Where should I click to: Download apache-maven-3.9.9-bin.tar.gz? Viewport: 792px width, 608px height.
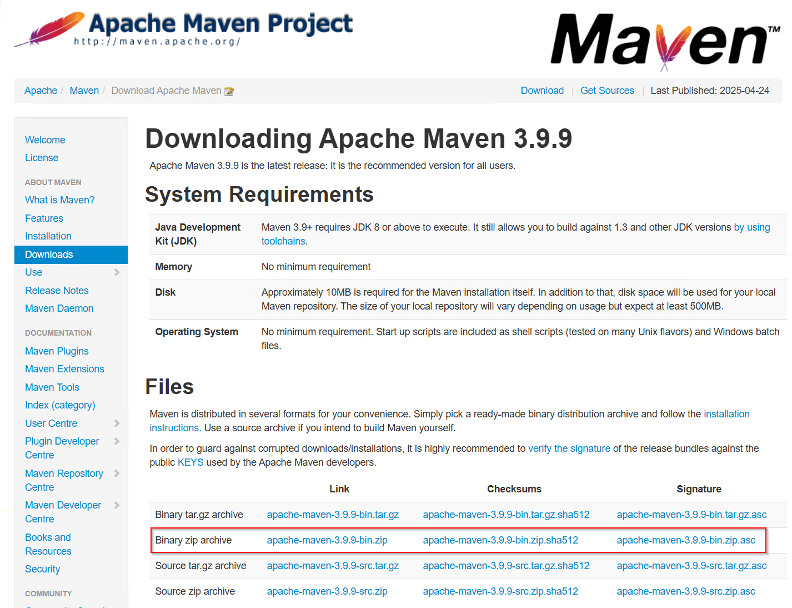pyautogui.click(x=333, y=515)
